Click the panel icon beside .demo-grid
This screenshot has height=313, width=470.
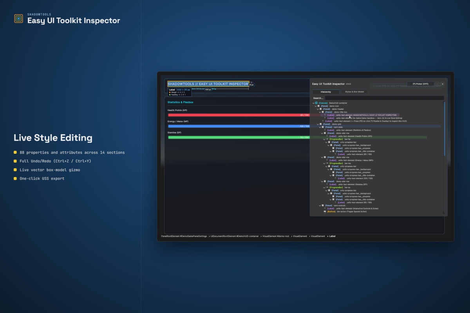[321, 124]
